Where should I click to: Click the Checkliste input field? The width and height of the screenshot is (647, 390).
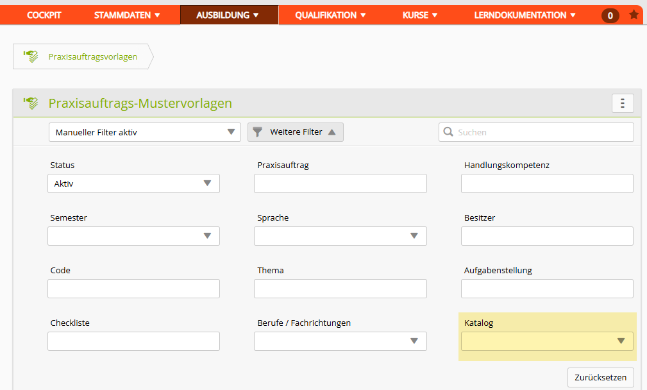(133, 341)
